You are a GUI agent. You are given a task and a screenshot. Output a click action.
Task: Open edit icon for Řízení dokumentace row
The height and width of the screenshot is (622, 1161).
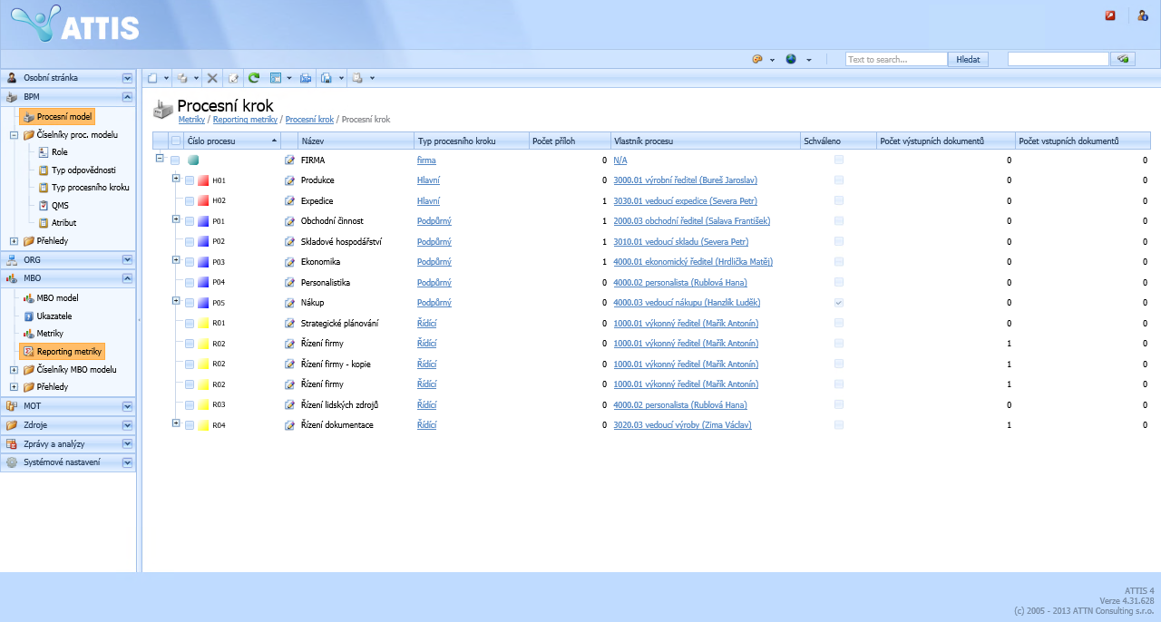[x=290, y=425]
